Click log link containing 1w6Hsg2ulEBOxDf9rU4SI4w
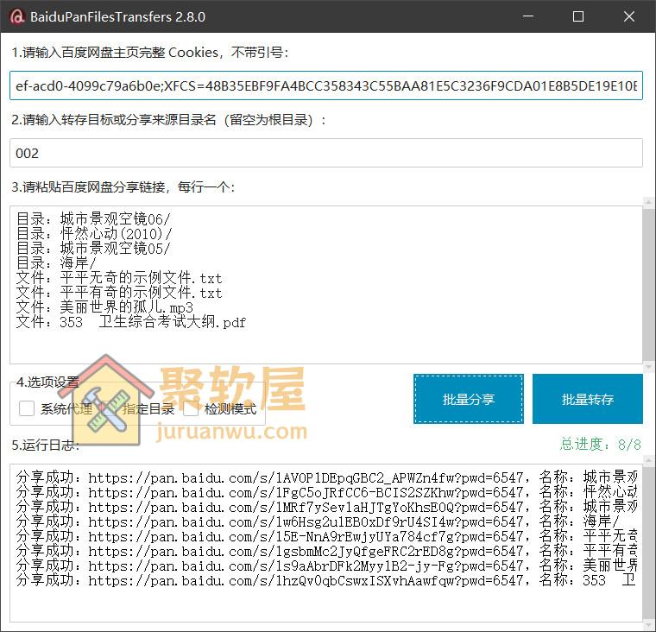 (x=306, y=521)
